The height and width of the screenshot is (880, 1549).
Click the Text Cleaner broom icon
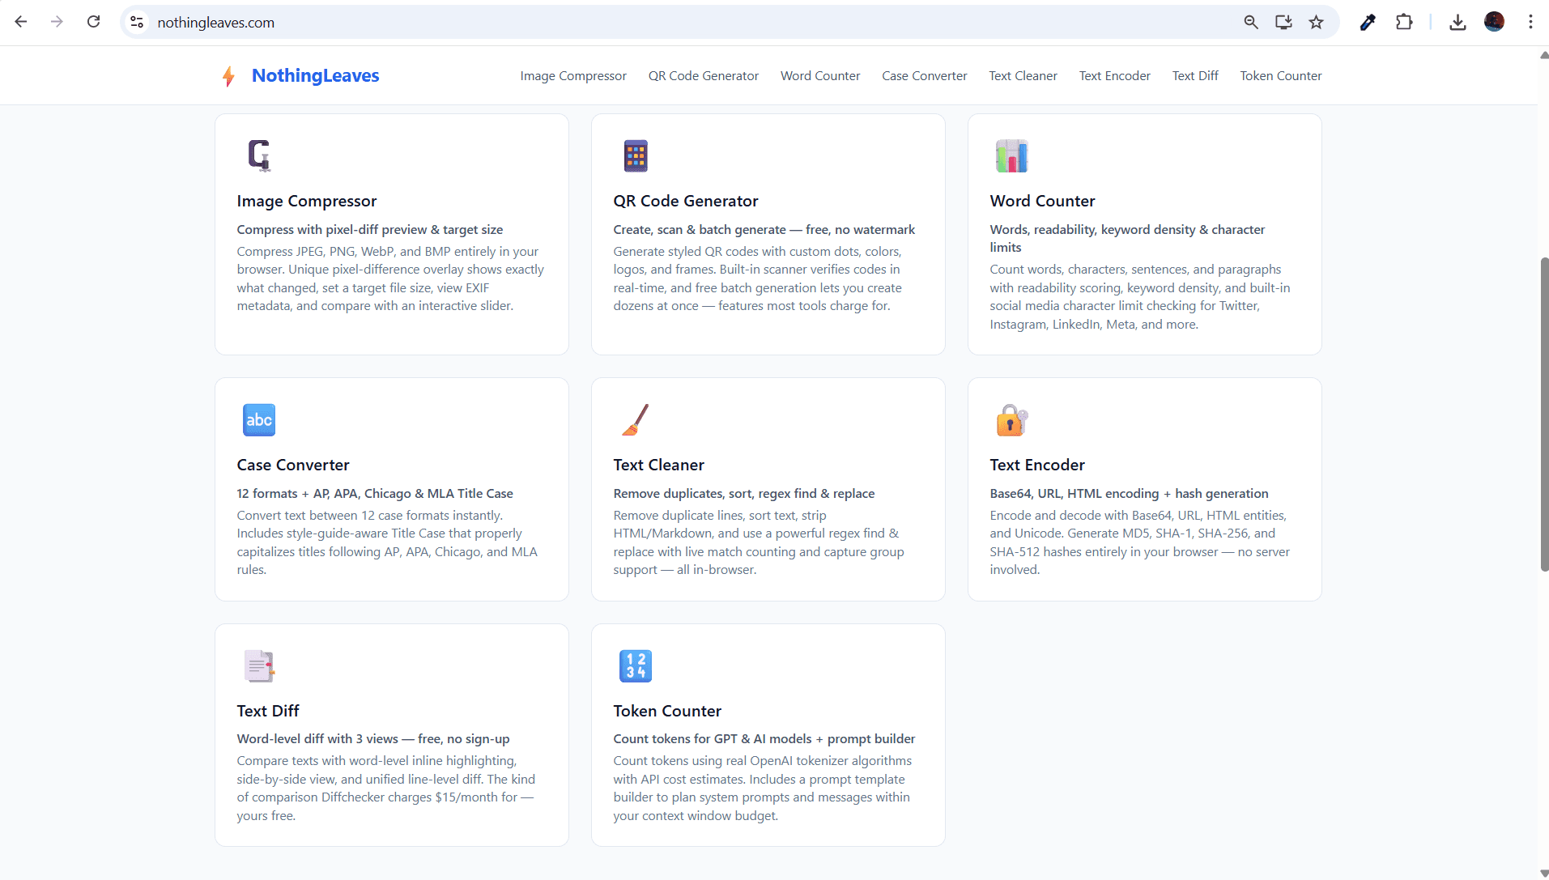[x=636, y=419]
